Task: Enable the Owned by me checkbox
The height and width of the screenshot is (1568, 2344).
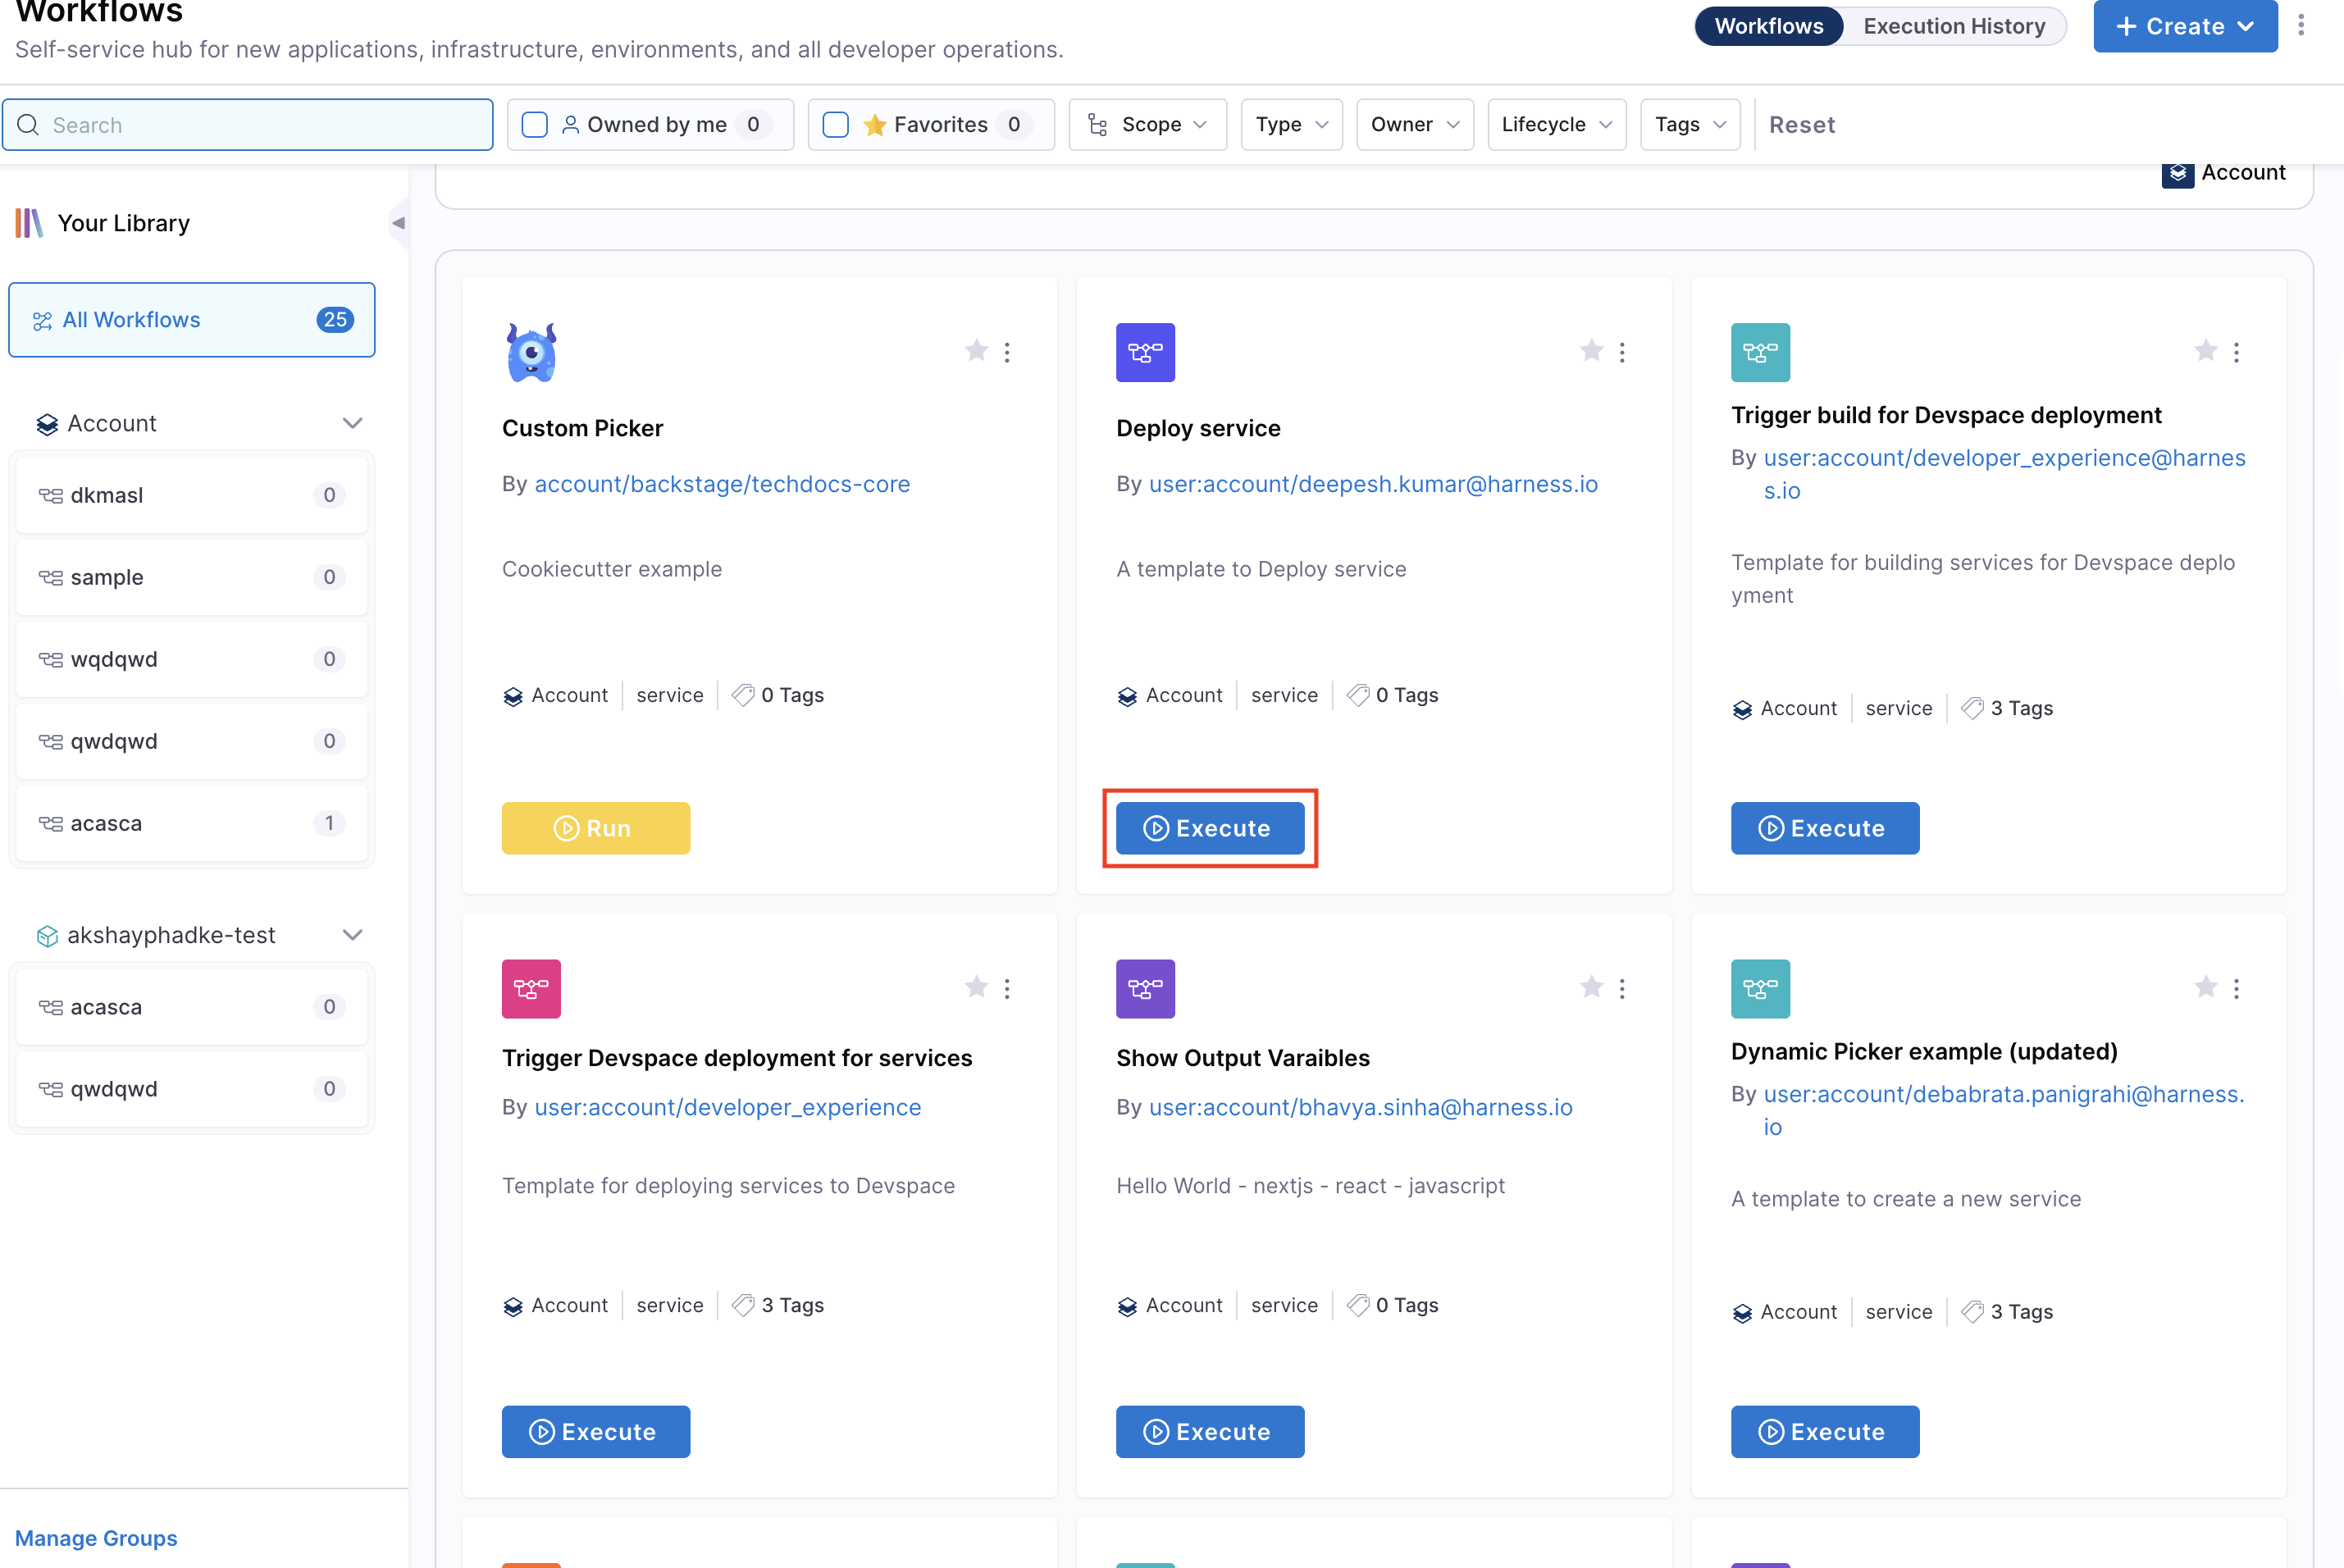Action: tap(535, 125)
